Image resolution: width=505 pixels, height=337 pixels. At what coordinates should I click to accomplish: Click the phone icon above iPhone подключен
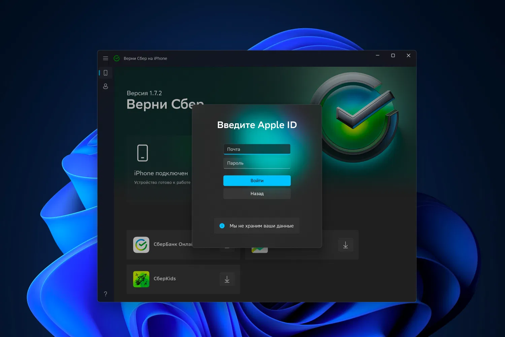coord(142,153)
